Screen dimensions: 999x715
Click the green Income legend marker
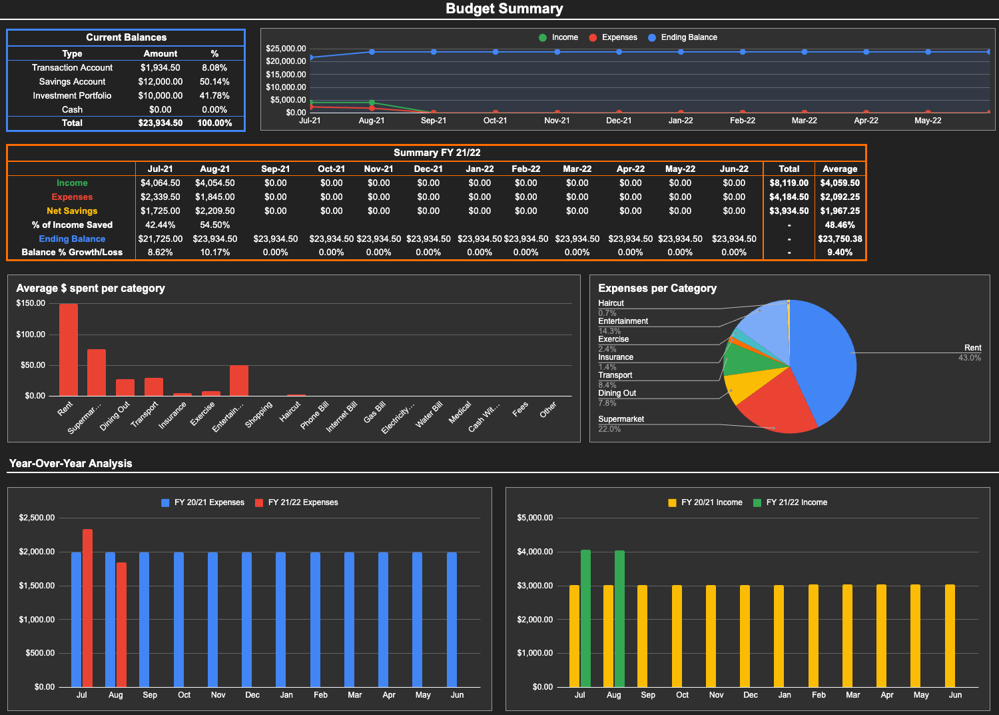543,38
